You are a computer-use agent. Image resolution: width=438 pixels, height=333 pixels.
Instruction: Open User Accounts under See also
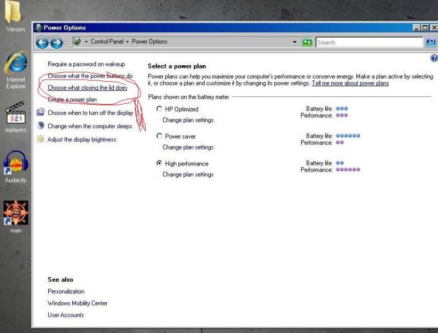(x=66, y=314)
